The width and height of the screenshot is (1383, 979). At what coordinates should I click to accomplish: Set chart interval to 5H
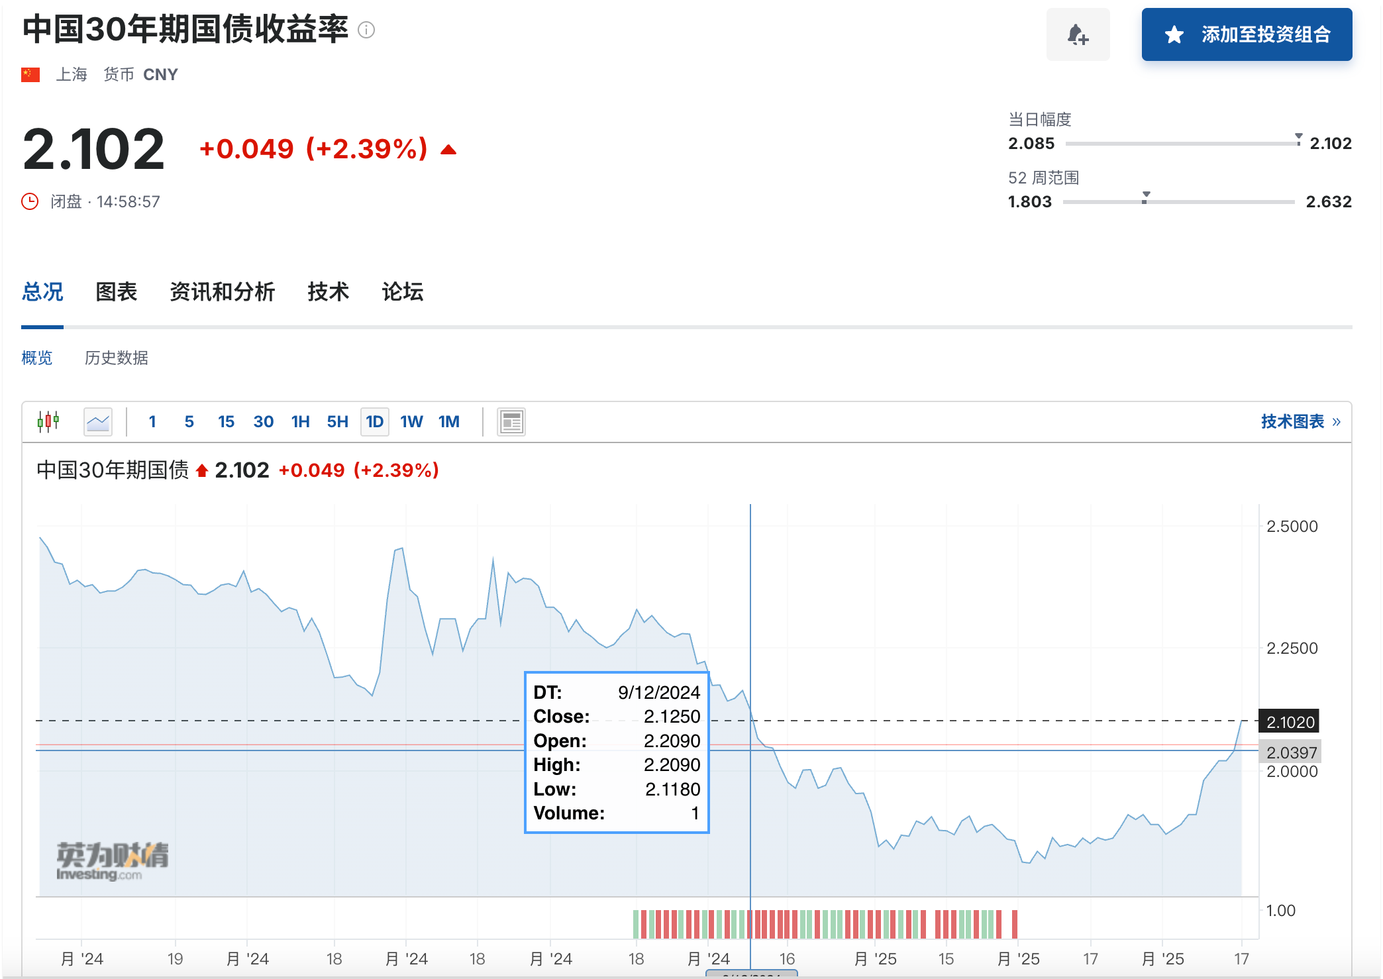pos(337,421)
